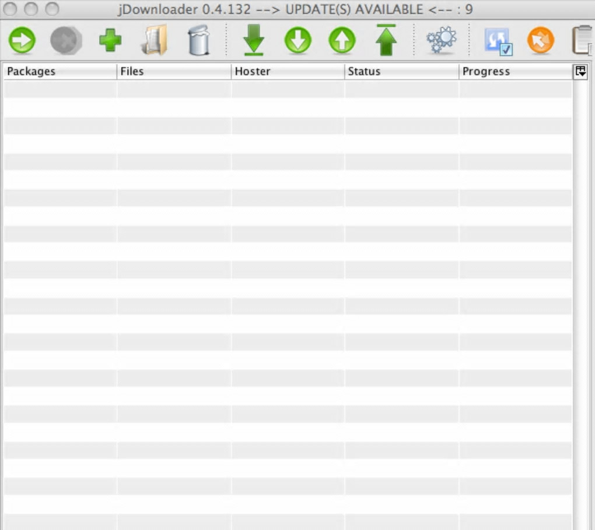Sort by the Status column header
Viewport: 595px width, 530px height.
click(x=401, y=71)
